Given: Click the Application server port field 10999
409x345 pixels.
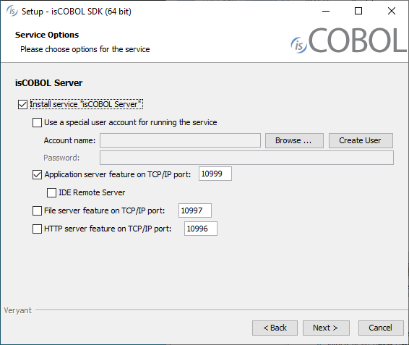Looking at the screenshot, I should click(215, 174).
